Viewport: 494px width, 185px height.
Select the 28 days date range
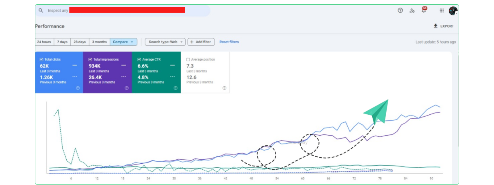[80, 42]
